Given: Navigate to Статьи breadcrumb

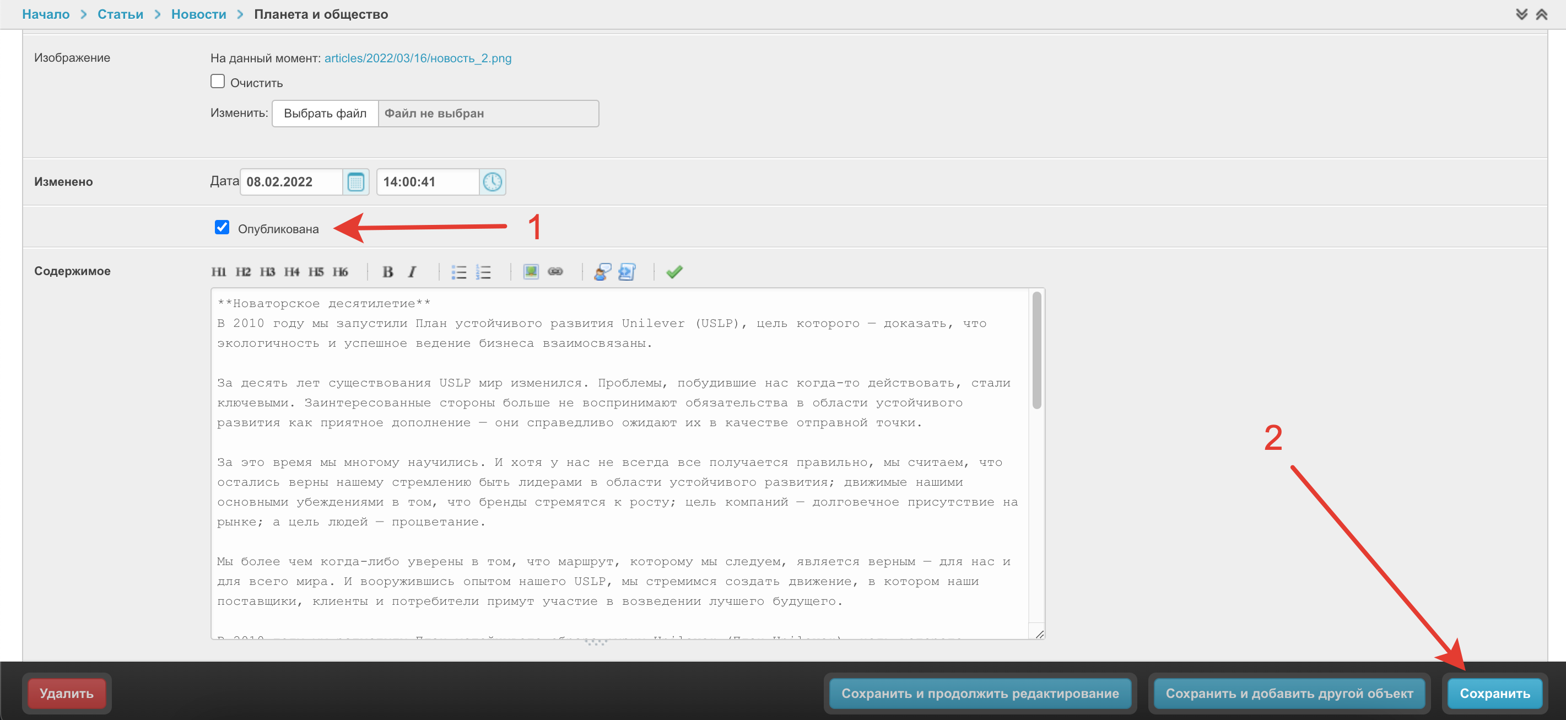Looking at the screenshot, I should click(x=120, y=14).
